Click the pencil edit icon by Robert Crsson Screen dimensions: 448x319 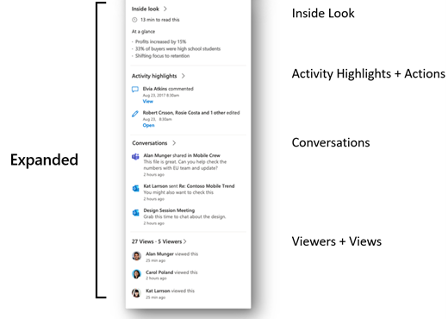[135, 114]
